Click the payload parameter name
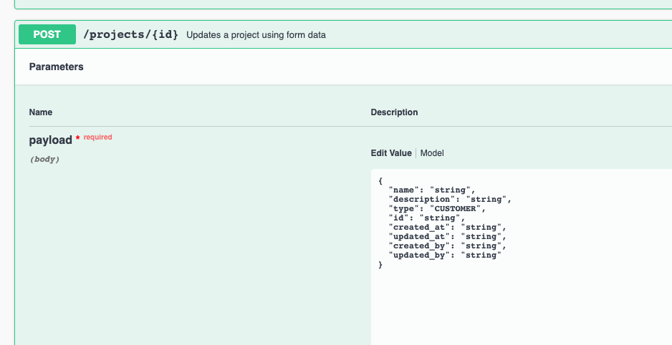This screenshot has width=672, height=345. point(51,140)
